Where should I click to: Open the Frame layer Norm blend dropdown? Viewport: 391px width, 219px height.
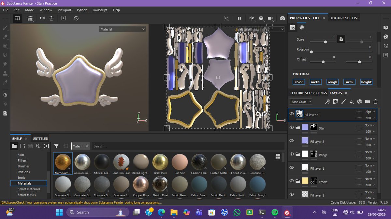coord(370,179)
